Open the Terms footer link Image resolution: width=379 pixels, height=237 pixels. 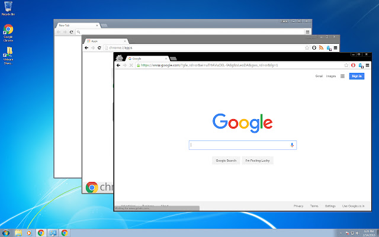314,206
